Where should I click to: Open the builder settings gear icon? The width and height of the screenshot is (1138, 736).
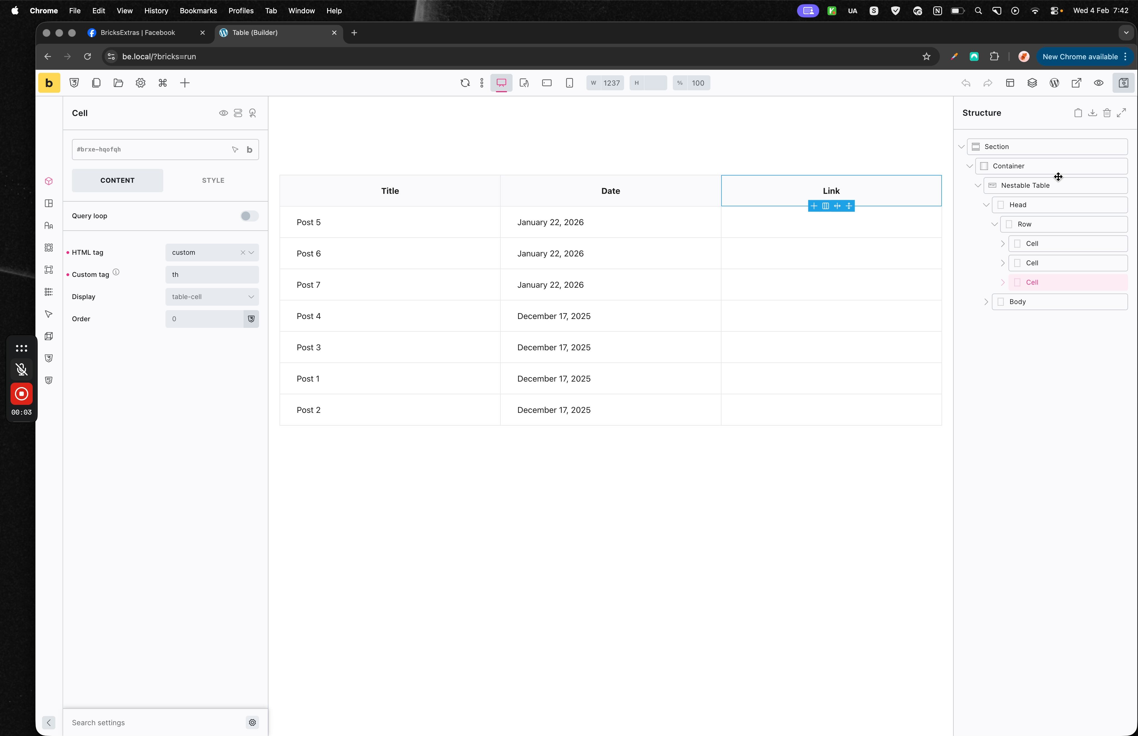pyautogui.click(x=140, y=83)
